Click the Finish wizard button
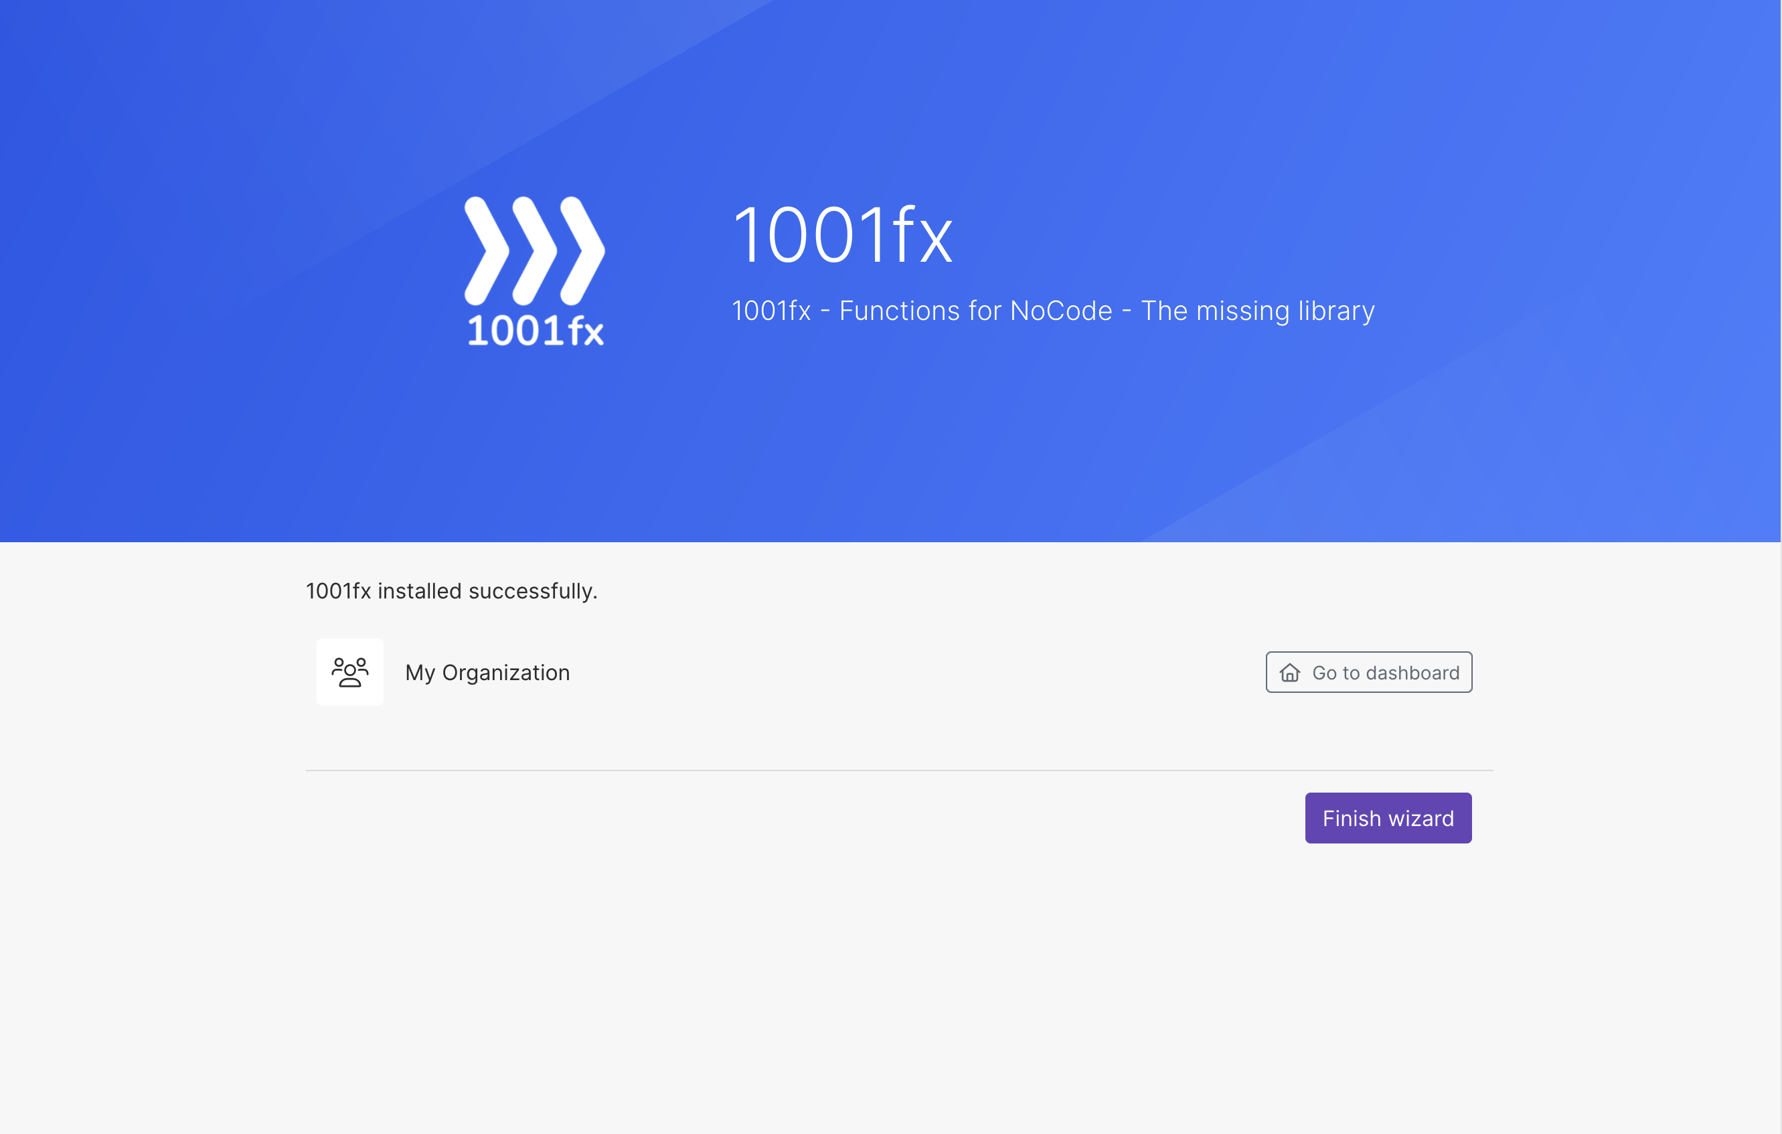 1388,818
